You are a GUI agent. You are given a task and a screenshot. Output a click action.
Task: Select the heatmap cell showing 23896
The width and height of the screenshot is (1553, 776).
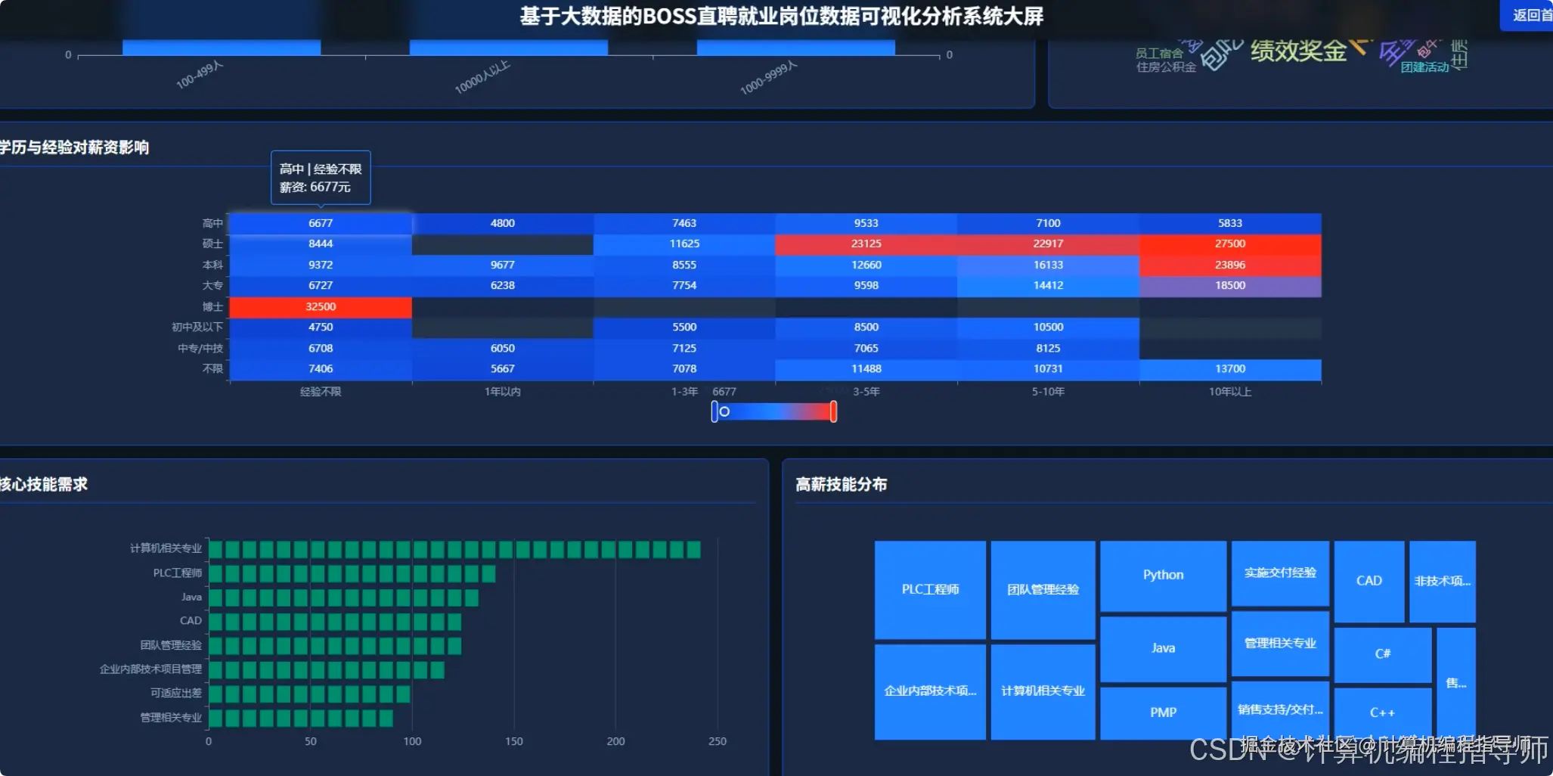1230,265
